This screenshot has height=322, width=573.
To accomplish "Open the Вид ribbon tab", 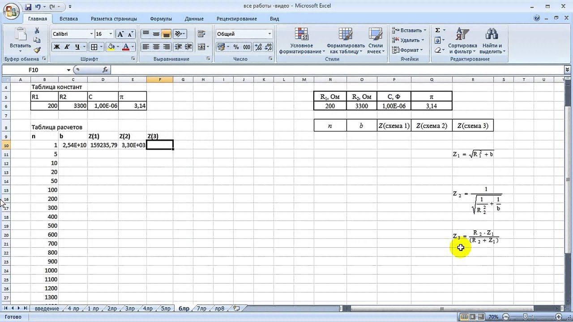I will click(274, 19).
